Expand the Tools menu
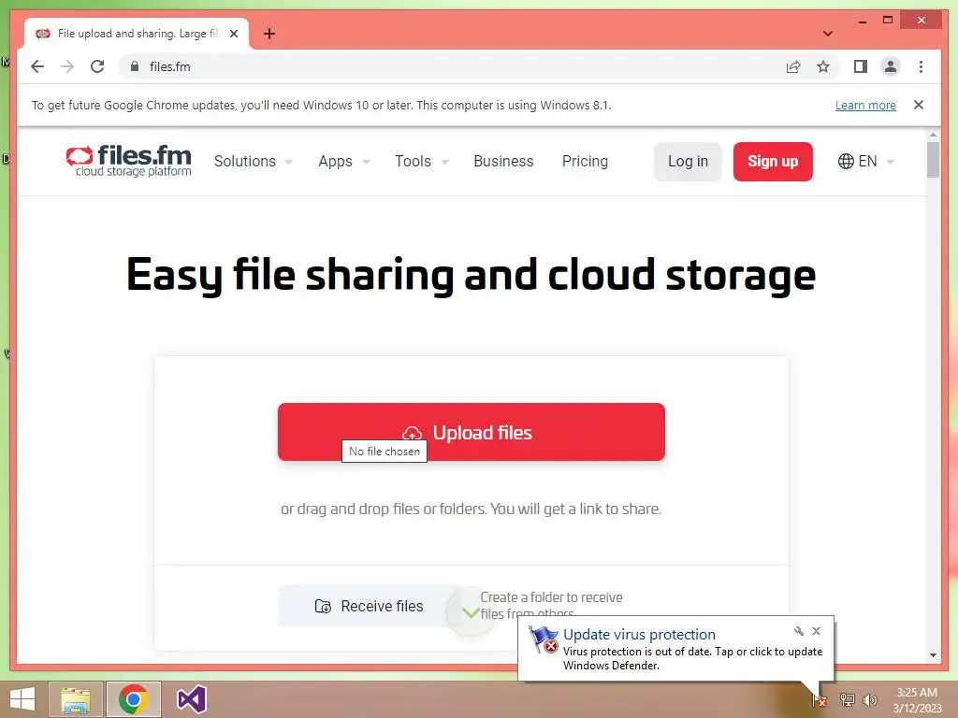The image size is (958, 718). click(422, 161)
